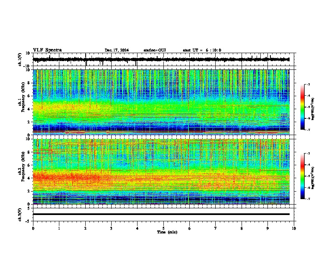Screen dimensions: 331x256
Task: Click the 'Time (min)' axis label
Action: (x=167, y=232)
